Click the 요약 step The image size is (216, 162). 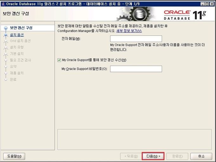click(13, 66)
